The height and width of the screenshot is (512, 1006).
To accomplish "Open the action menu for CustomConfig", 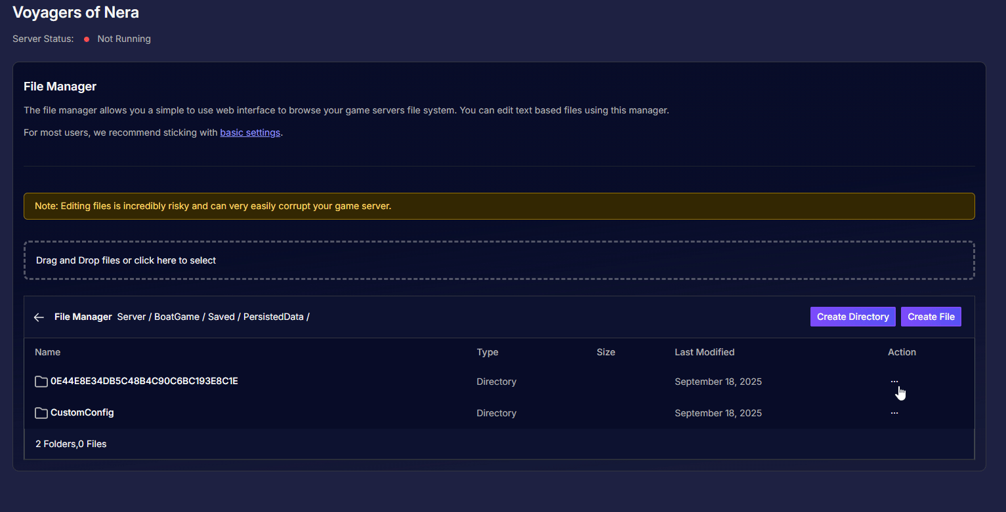I will pos(894,413).
